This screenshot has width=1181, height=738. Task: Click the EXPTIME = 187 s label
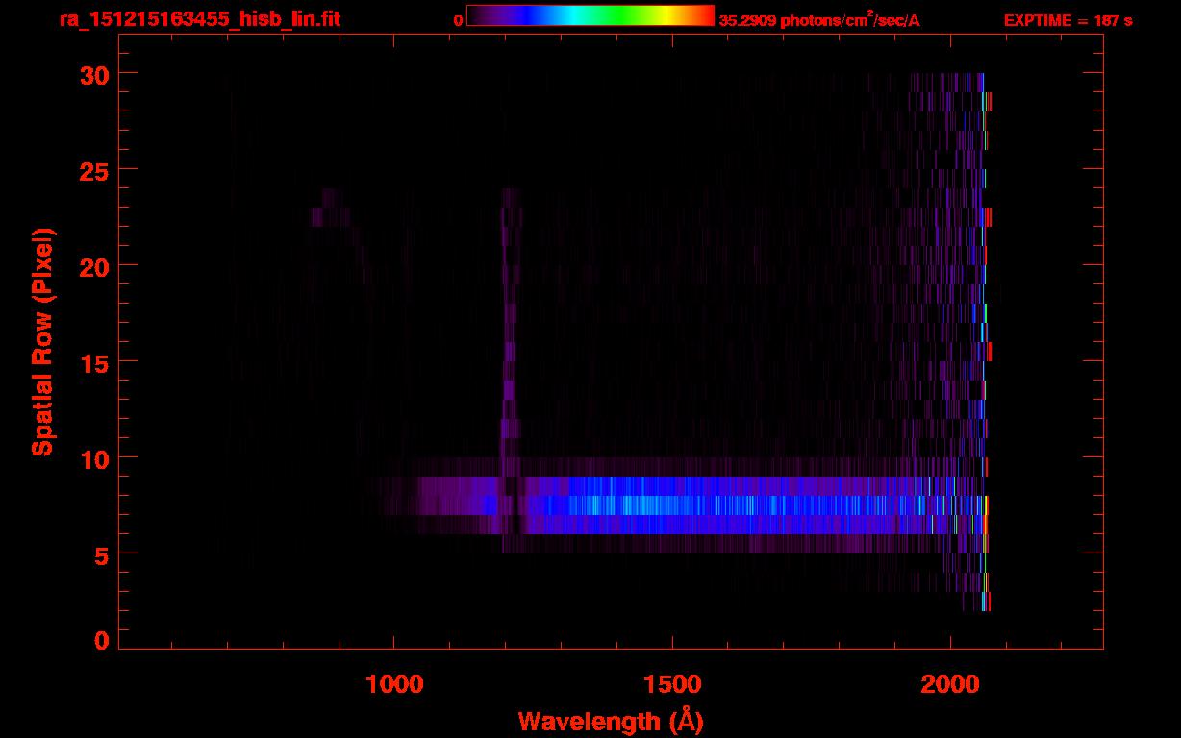click(x=1068, y=20)
